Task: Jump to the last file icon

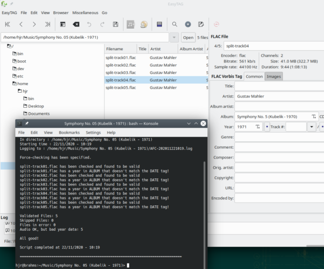Action: [x=48, y=24]
